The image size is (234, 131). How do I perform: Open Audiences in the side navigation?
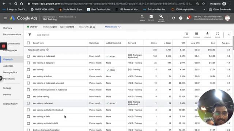(x=8, y=66)
